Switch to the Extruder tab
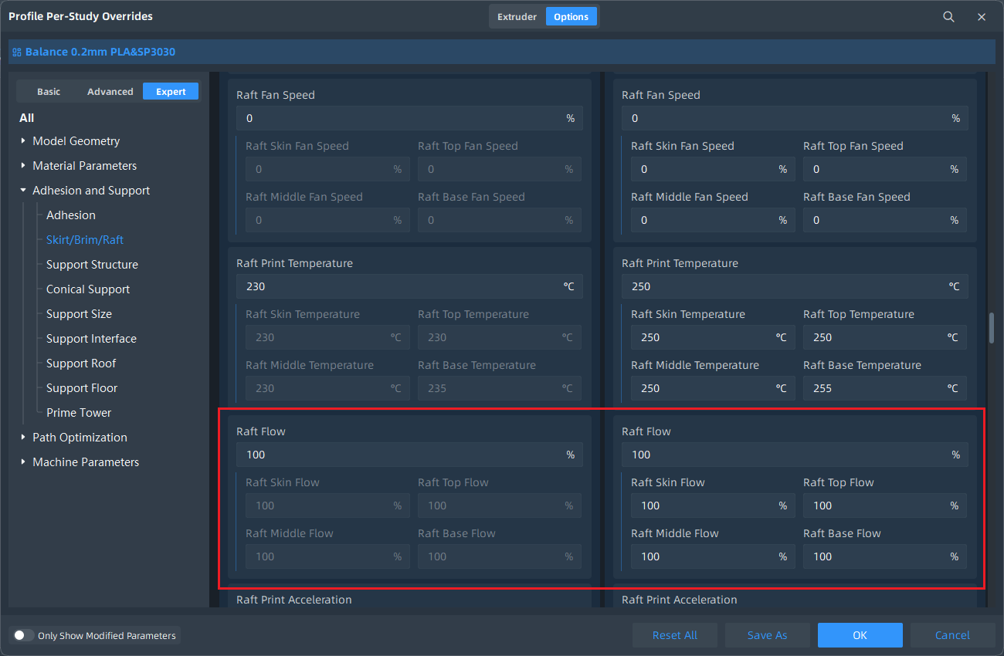 coord(517,16)
